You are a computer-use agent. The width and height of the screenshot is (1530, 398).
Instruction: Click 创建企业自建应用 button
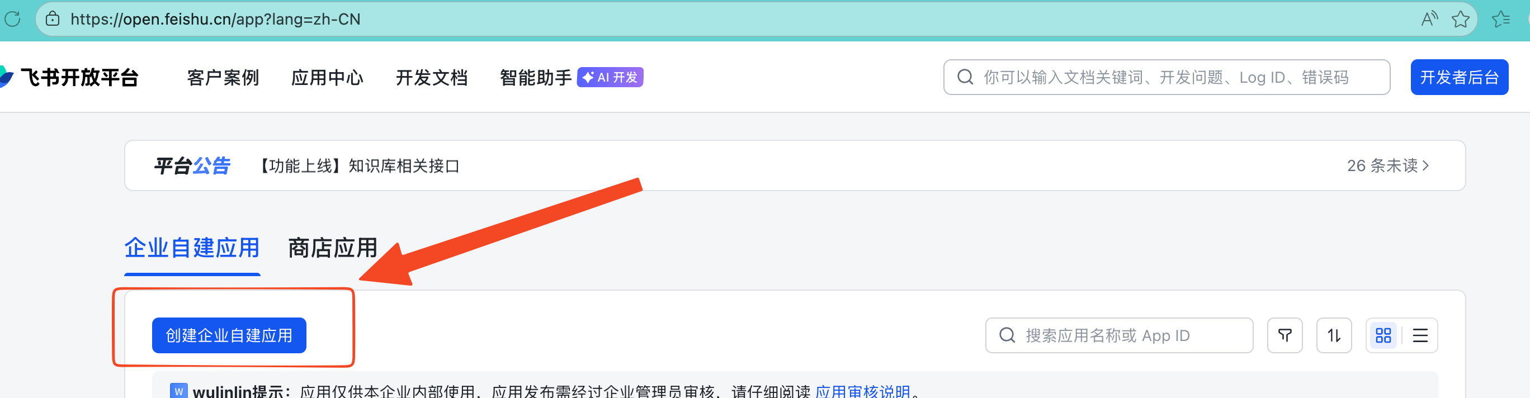point(229,335)
